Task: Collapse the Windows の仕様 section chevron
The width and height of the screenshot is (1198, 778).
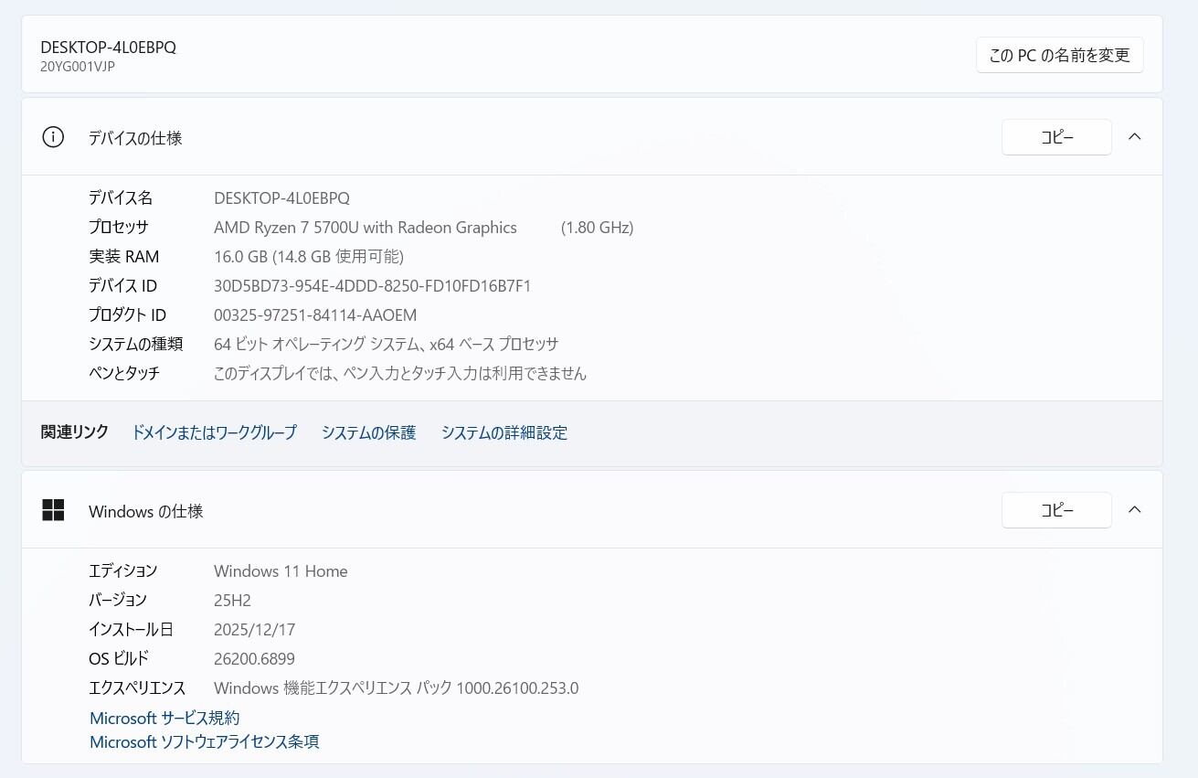Action: pos(1135,510)
